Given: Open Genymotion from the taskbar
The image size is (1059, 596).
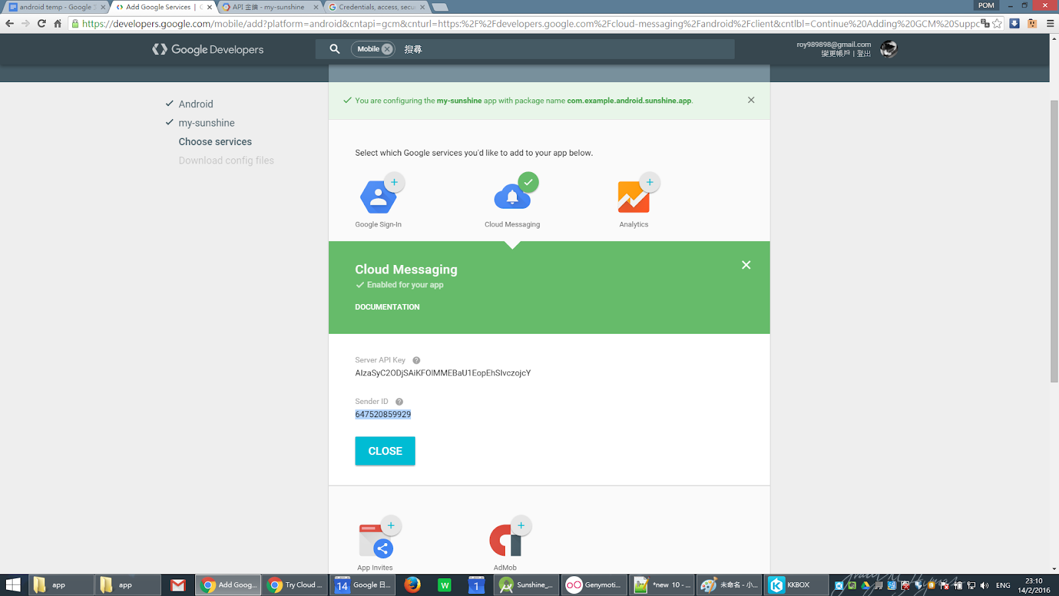Looking at the screenshot, I should tap(594, 585).
